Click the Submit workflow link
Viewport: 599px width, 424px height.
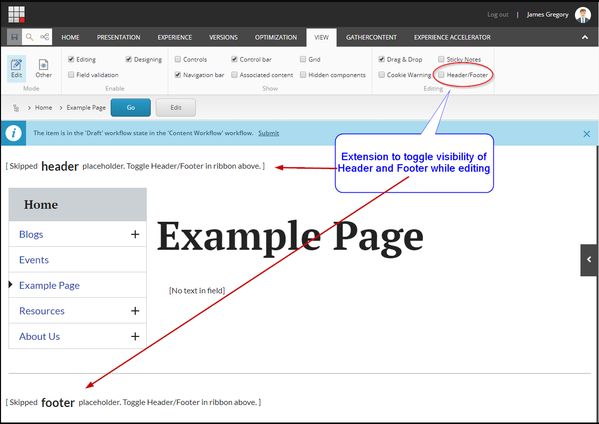click(268, 133)
